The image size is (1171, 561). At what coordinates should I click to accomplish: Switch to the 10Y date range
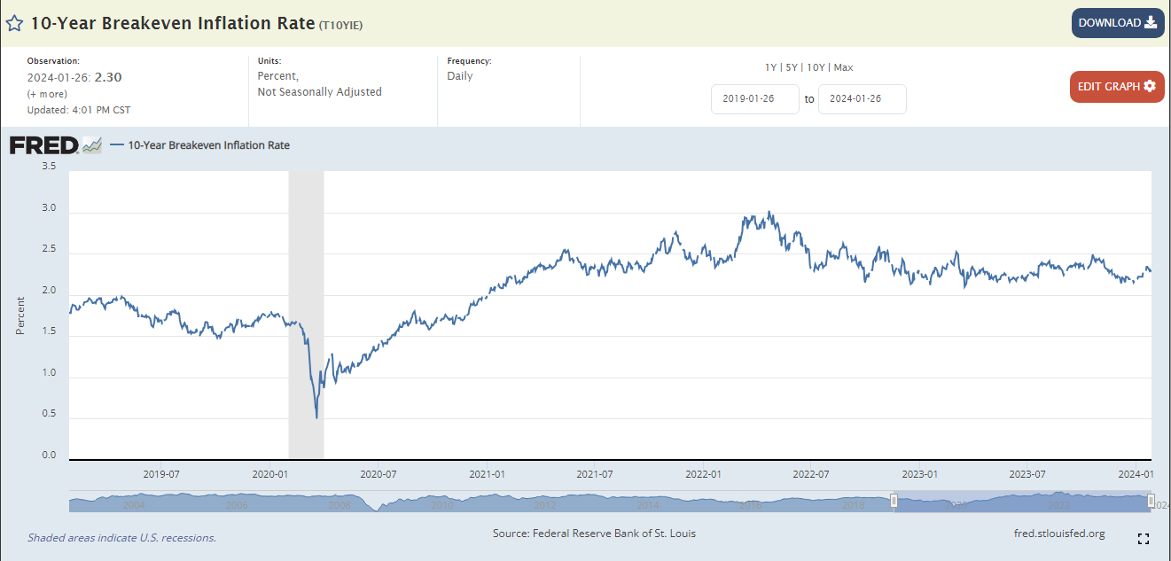tap(816, 67)
